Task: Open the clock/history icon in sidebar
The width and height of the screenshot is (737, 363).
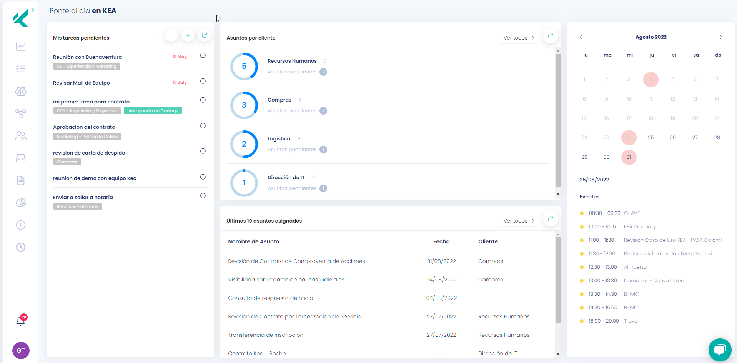Action: click(x=20, y=247)
